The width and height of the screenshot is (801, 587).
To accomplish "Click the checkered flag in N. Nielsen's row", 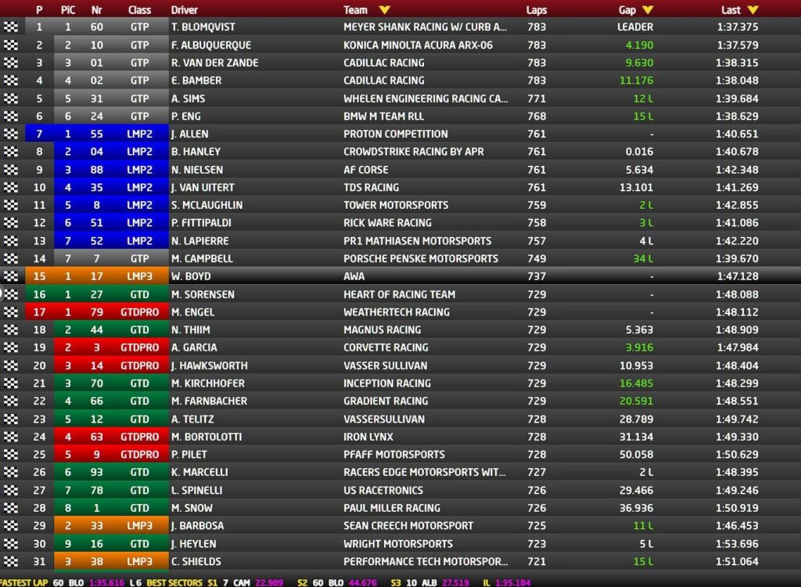I will pyautogui.click(x=11, y=170).
